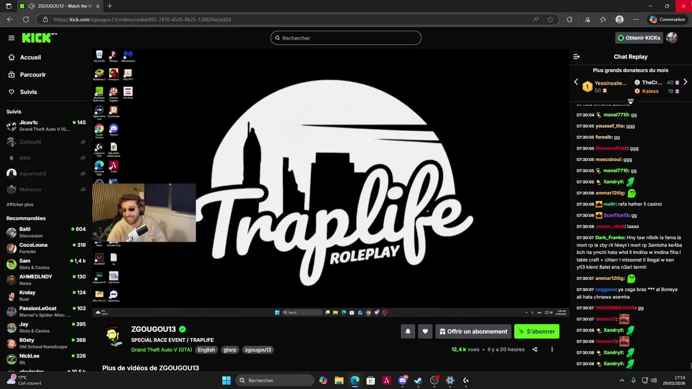The height and width of the screenshot is (389, 692).
Task: Open CocoLouna recommended channel
Action: click(46, 248)
